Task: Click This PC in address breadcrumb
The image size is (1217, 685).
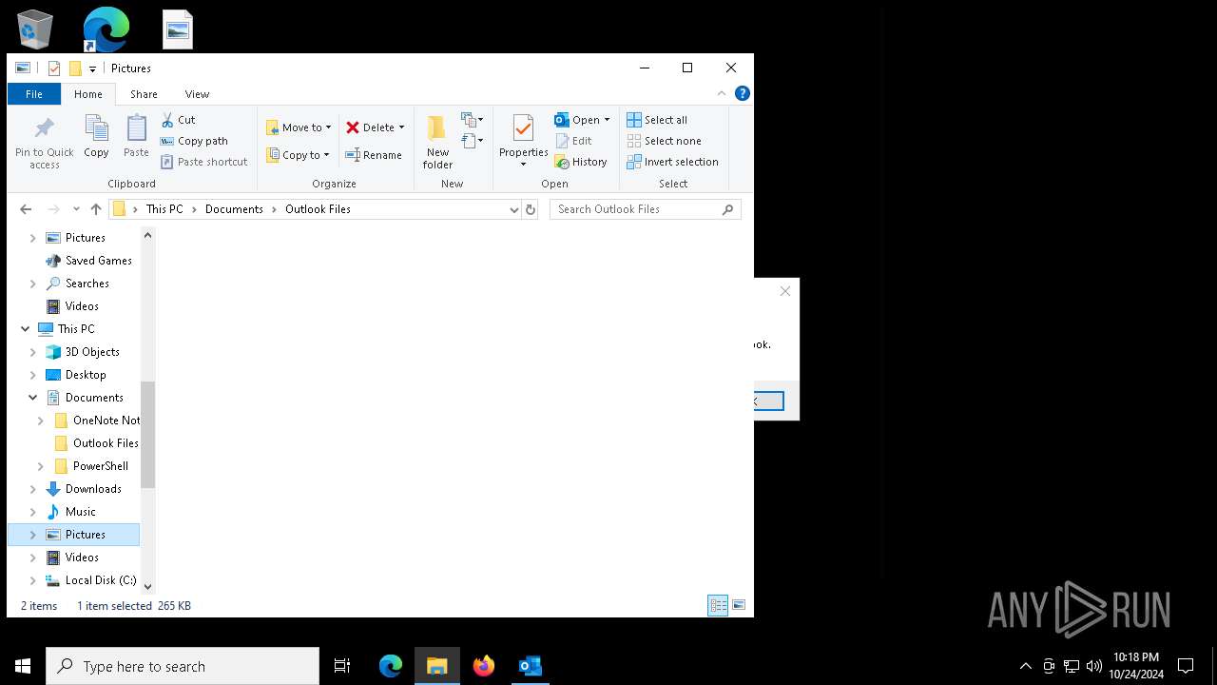Action: coord(164,209)
